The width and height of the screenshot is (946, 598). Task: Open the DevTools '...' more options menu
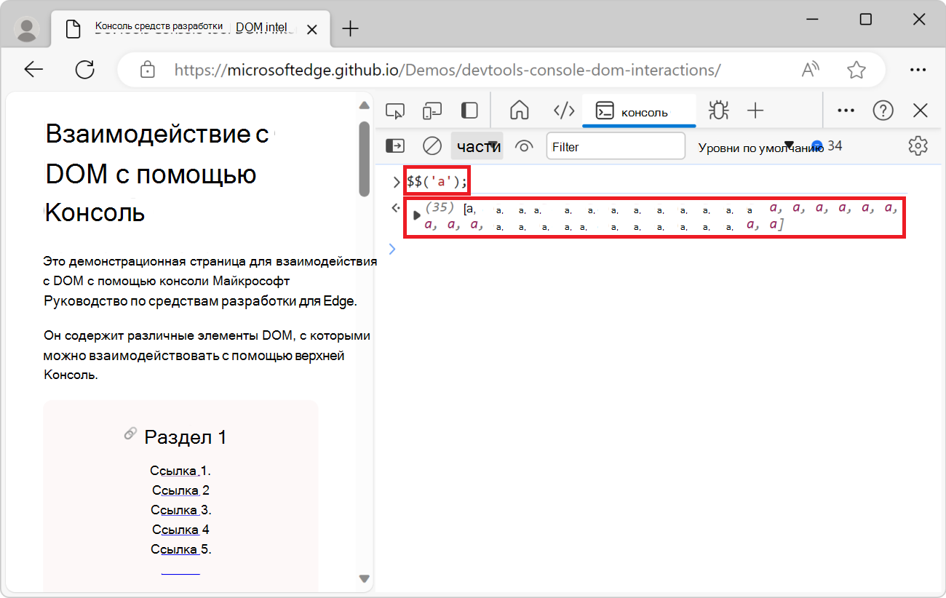(x=846, y=110)
